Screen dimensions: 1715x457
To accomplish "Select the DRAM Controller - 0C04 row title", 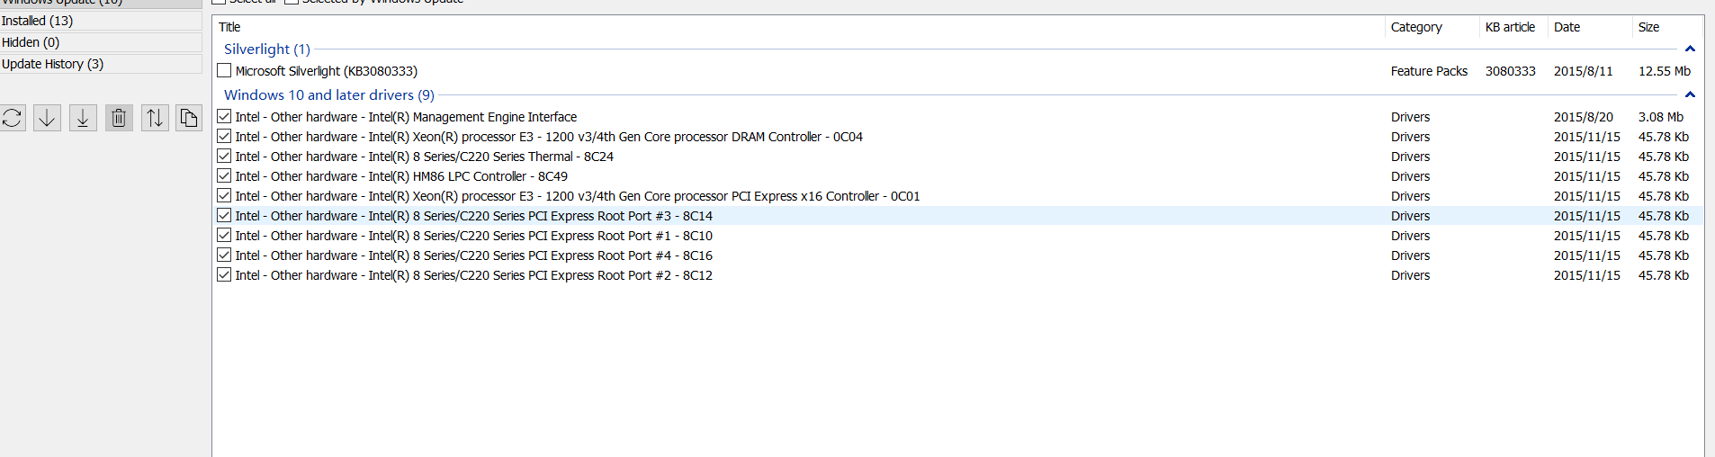I will (x=549, y=137).
